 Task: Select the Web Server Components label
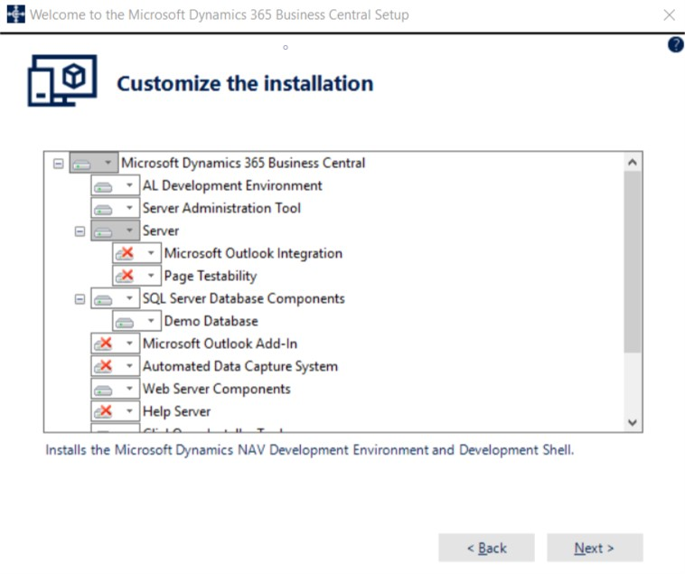coord(216,390)
